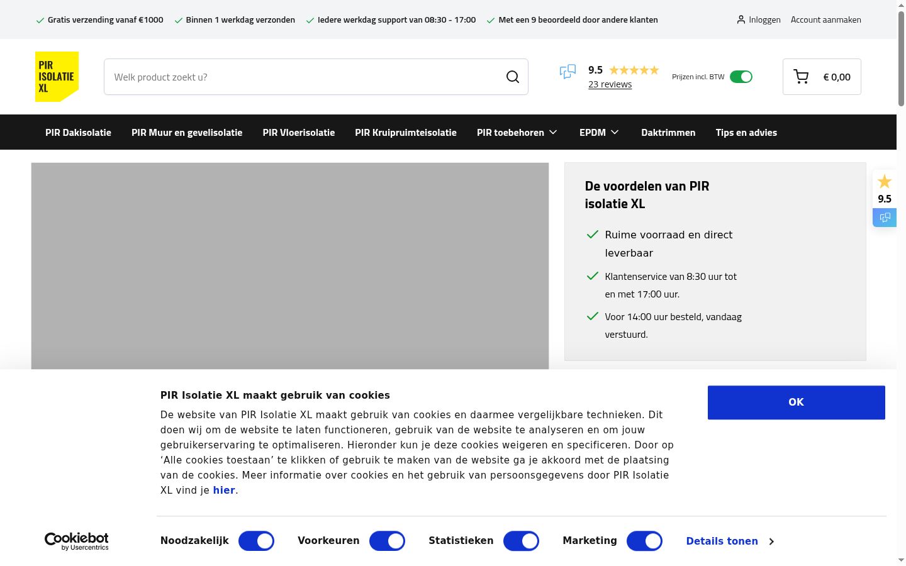Click 'Iedere werkdag support van 08:30 - 17:00' text
The height and width of the screenshot is (566, 906).
point(396,19)
